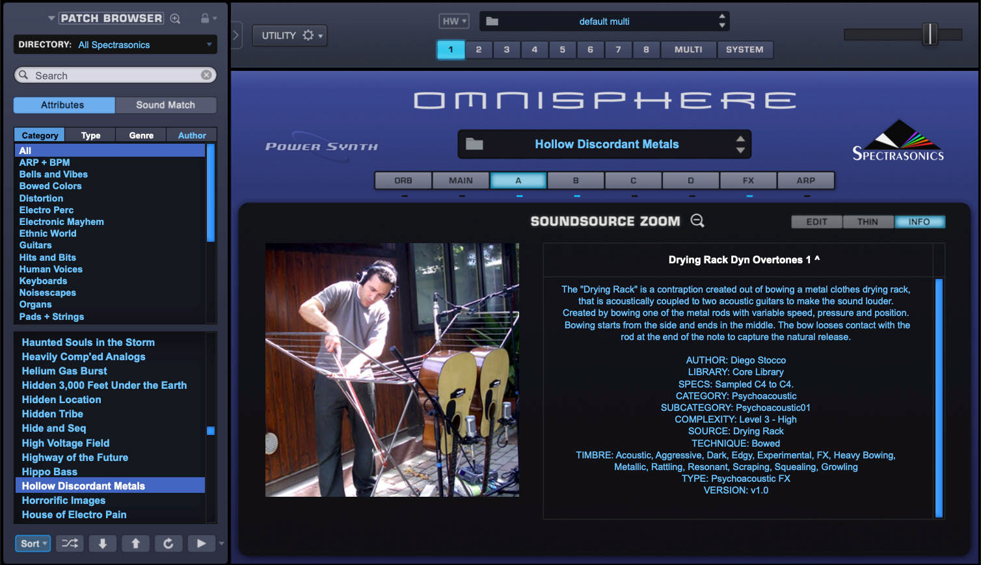Select part 3 button
Viewport: 981px width, 565px height.
[507, 49]
